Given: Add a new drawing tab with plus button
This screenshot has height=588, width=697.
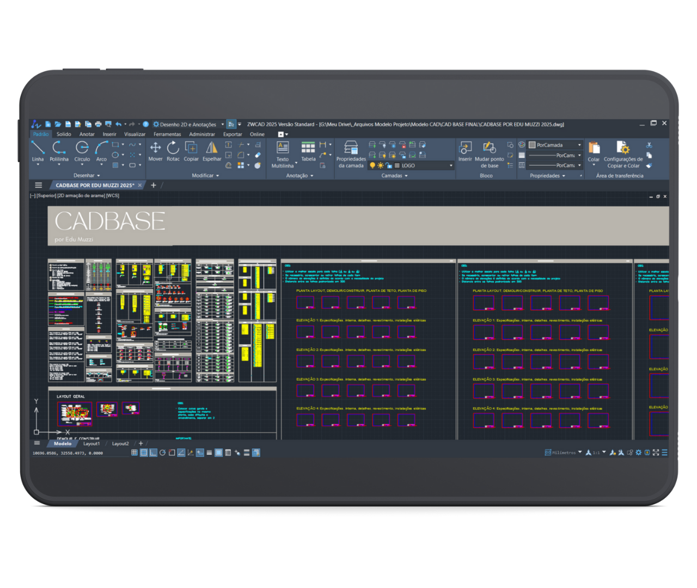Looking at the screenshot, I should (x=154, y=185).
